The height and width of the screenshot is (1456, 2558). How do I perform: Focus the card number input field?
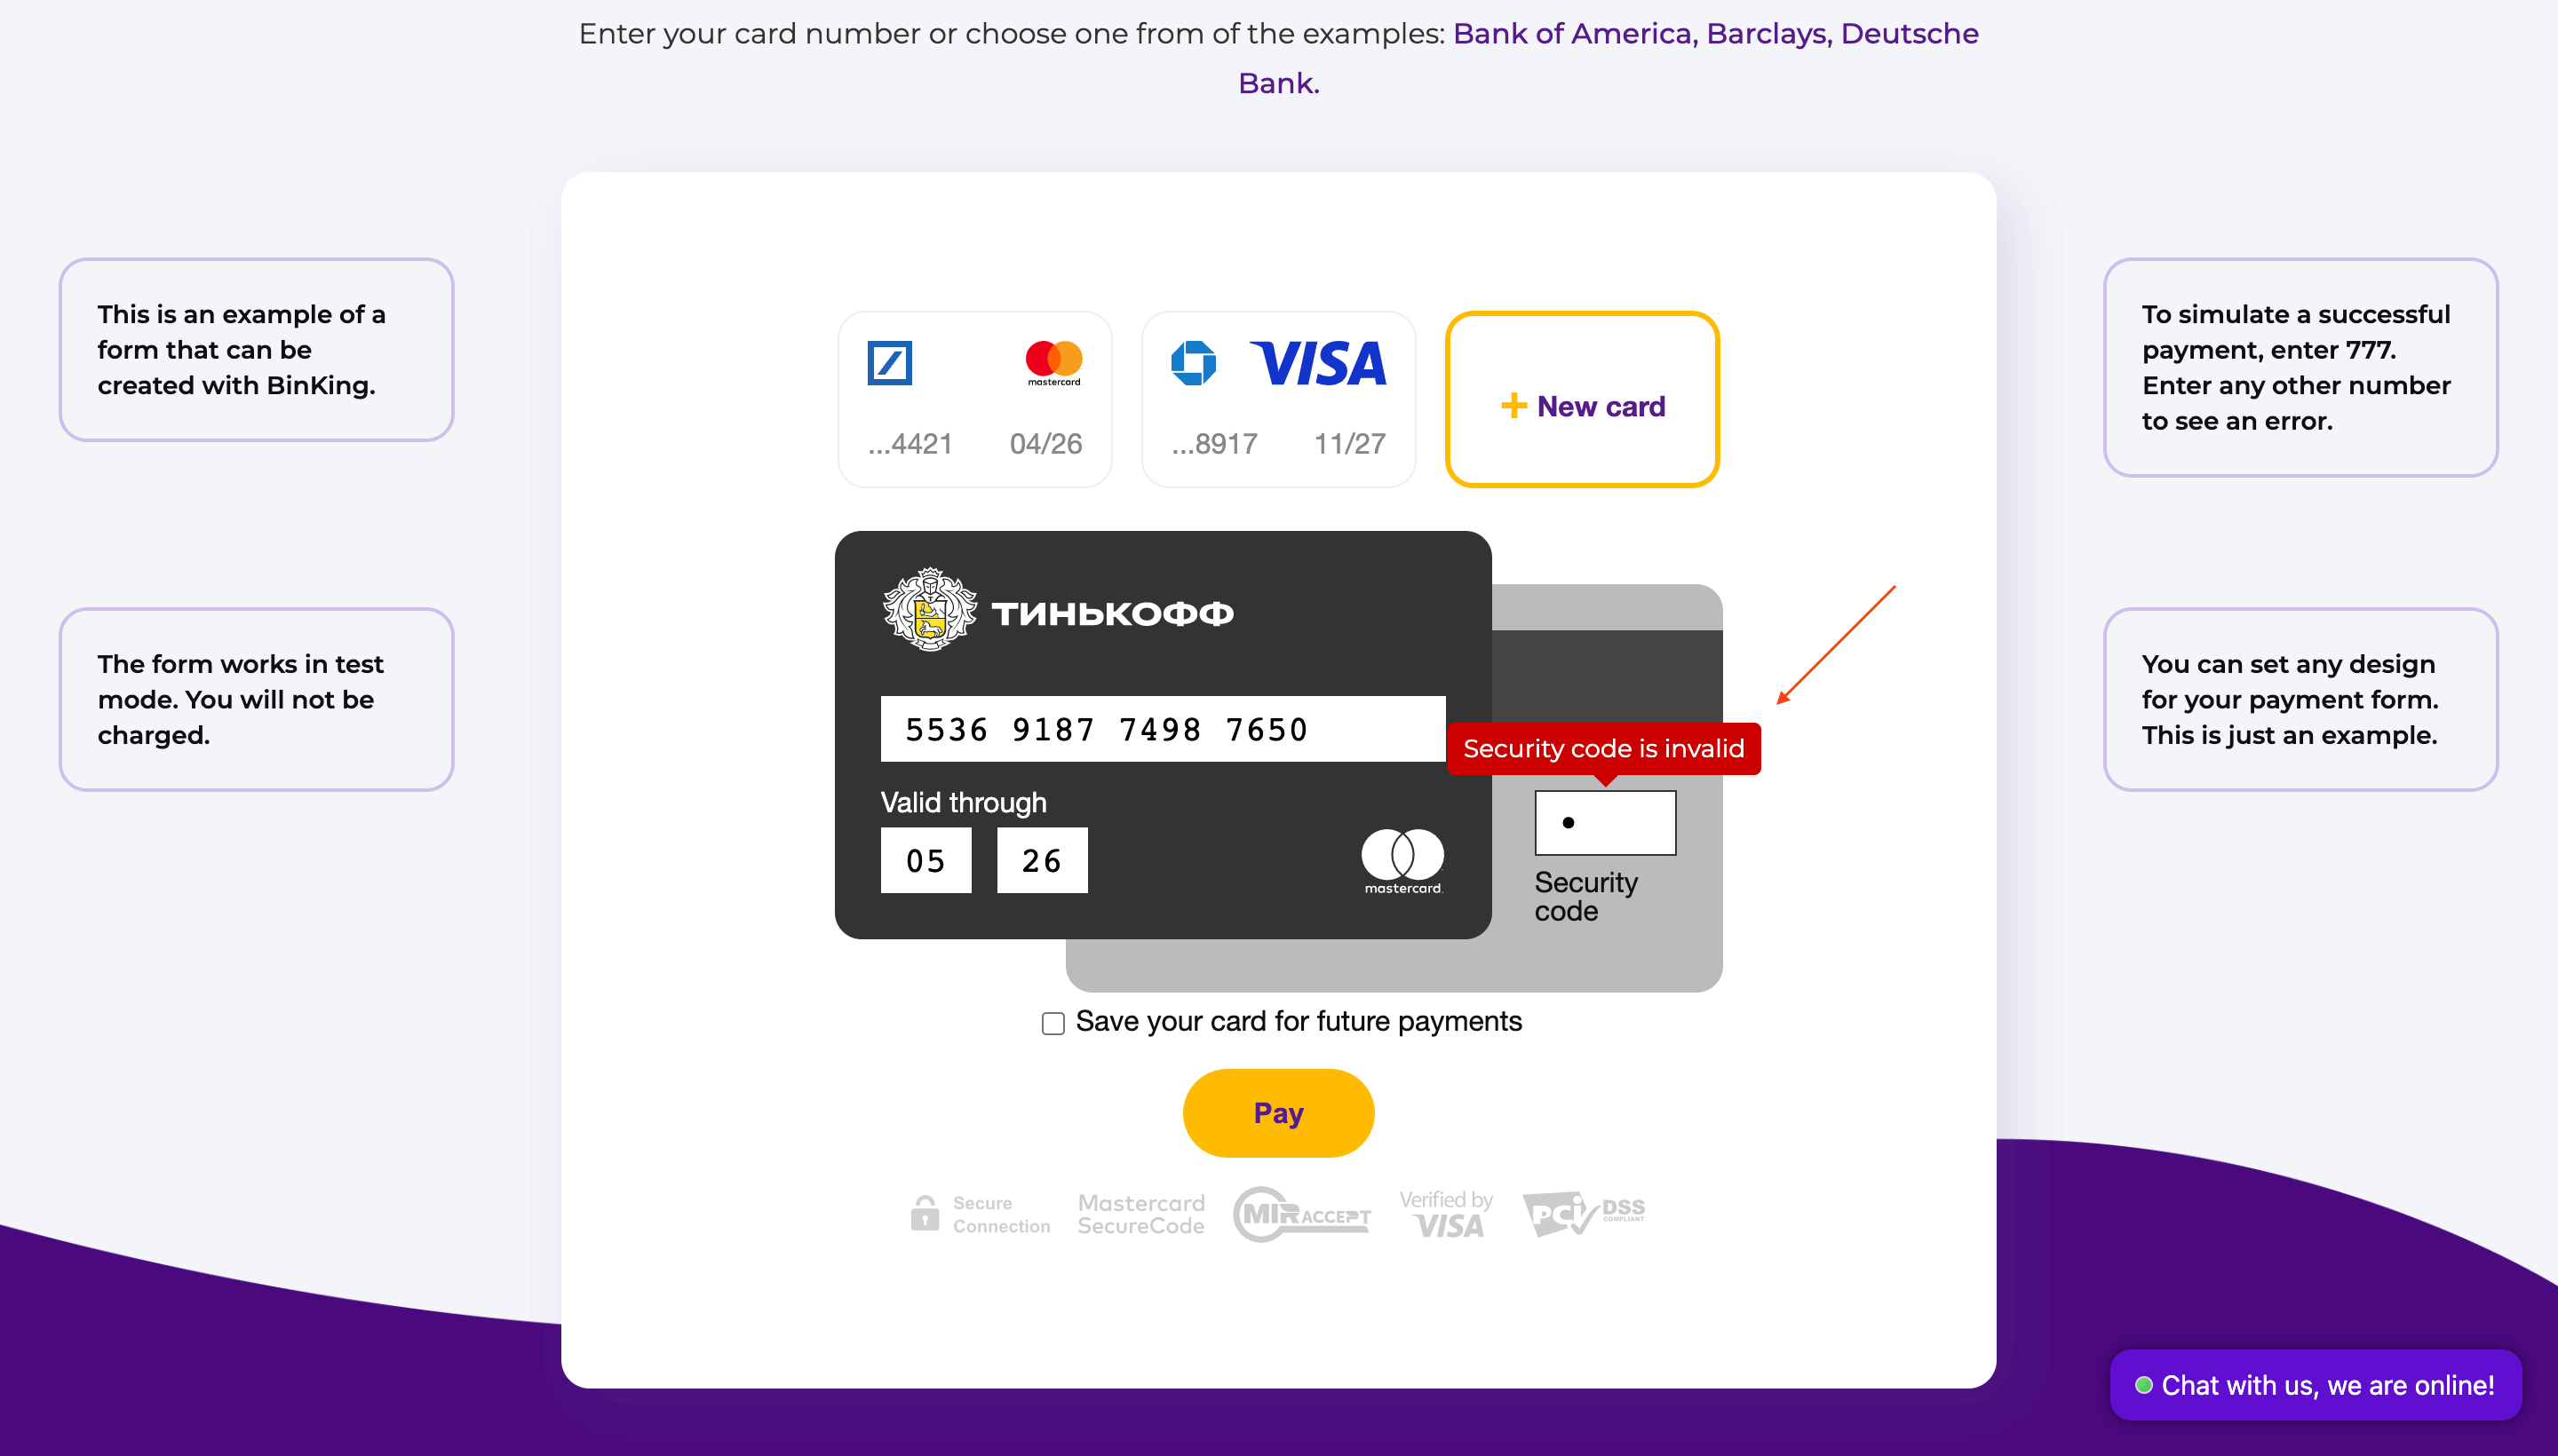[x=1163, y=729]
